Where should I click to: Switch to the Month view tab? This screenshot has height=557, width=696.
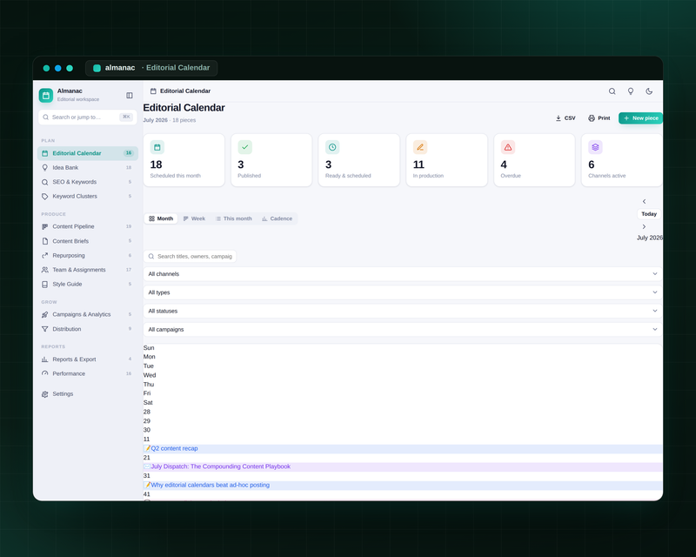pos(161,218)
